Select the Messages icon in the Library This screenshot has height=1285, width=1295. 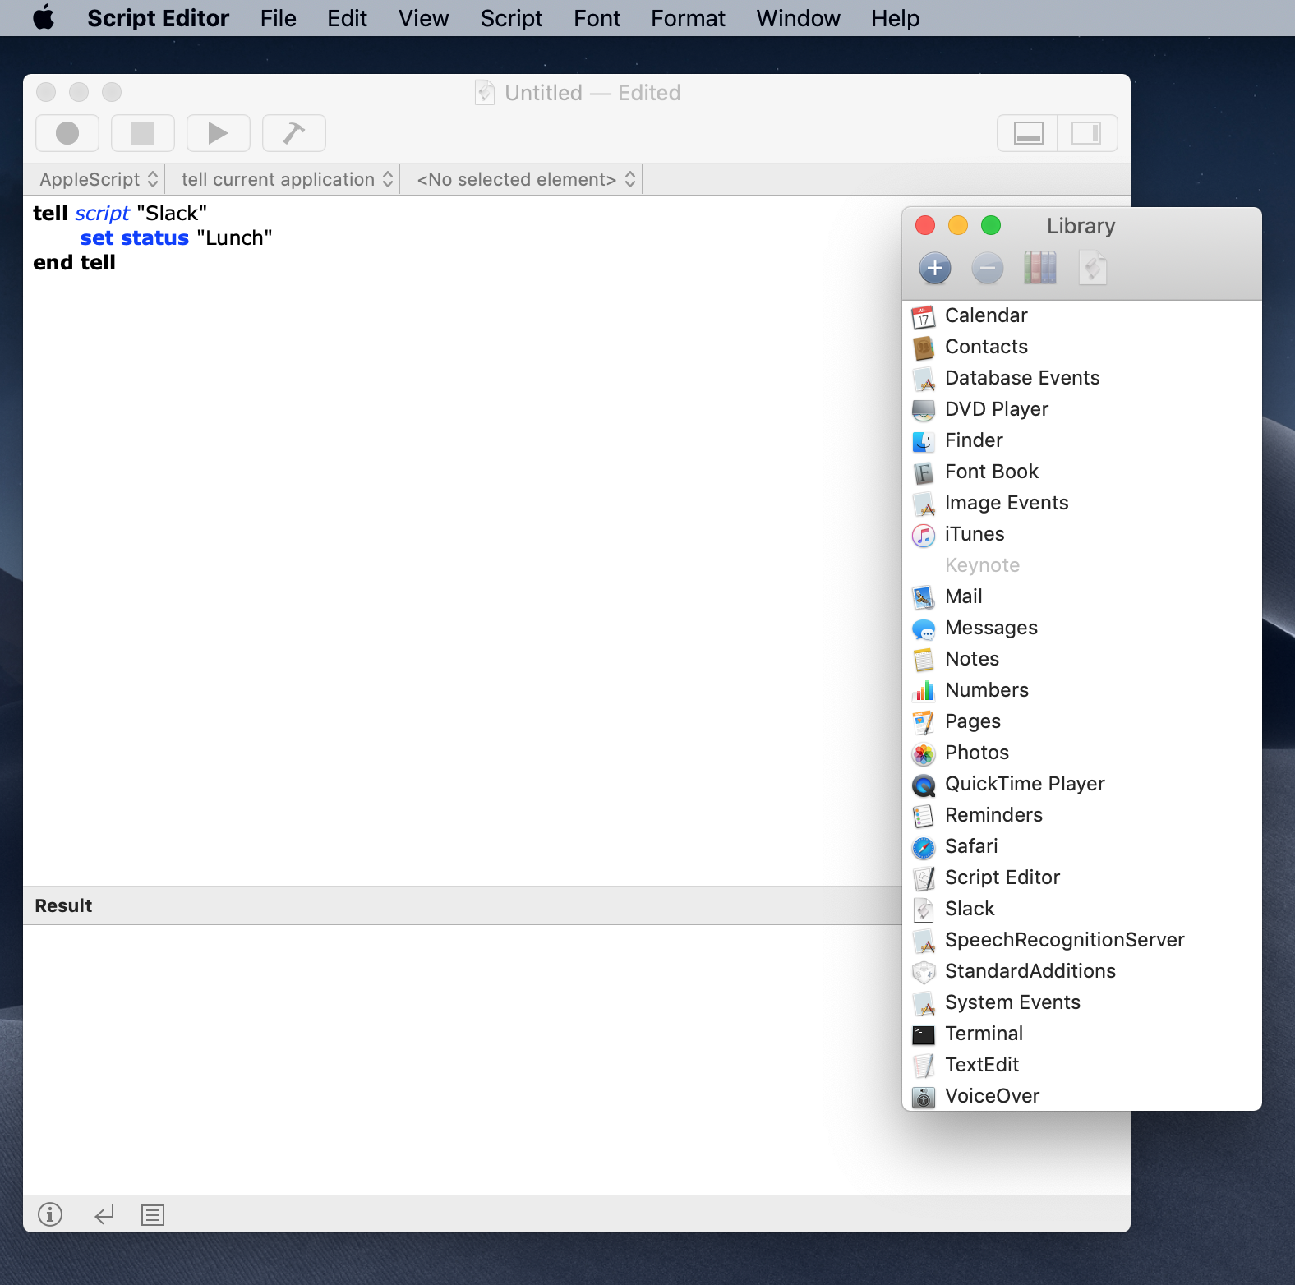(924, 629)
